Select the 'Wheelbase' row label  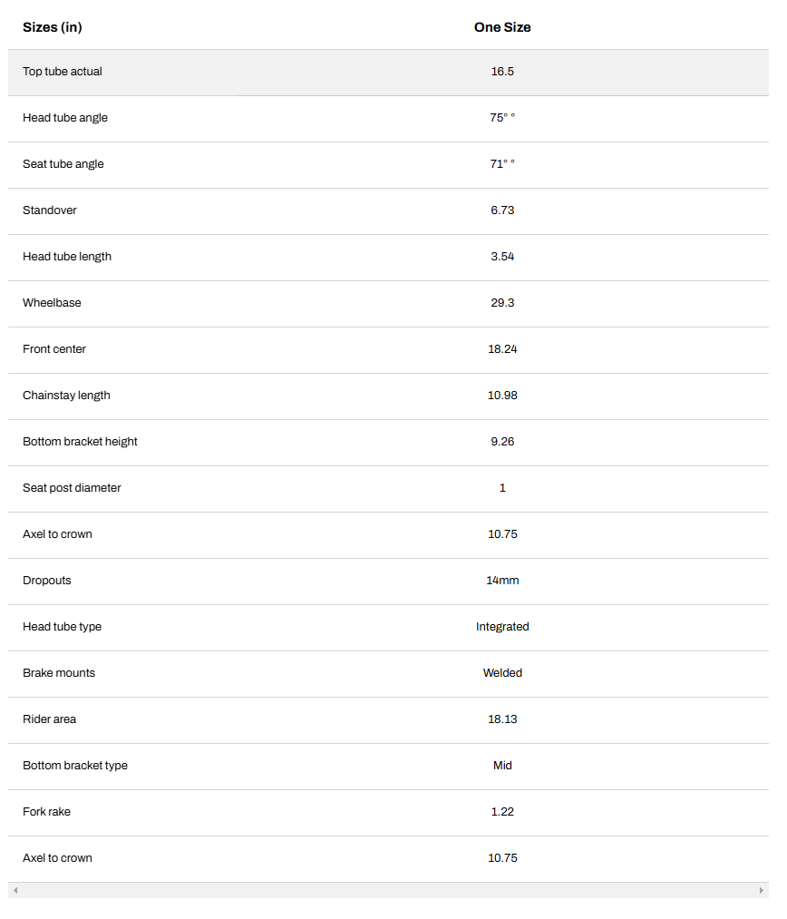tap(52, 303)
